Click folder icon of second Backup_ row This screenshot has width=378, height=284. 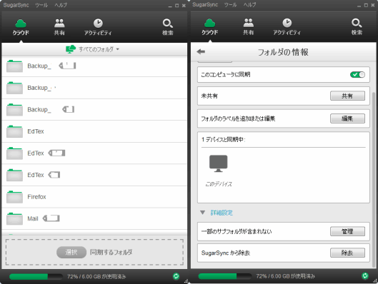click(14, 88)
